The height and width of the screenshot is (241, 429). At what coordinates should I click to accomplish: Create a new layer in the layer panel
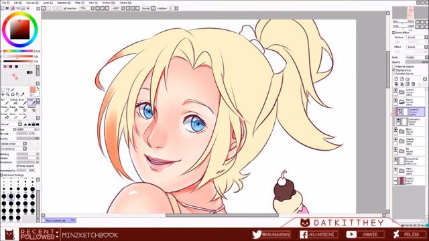(x=396, y=79)
